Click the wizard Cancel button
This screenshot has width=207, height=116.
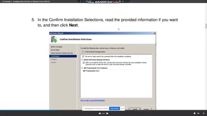point(146,109)
